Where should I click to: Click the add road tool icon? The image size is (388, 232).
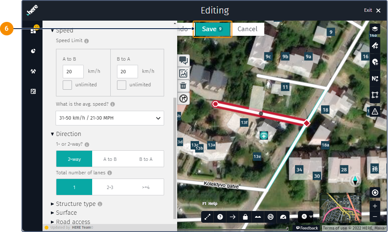pyautogui.click(x=375, y=45)
